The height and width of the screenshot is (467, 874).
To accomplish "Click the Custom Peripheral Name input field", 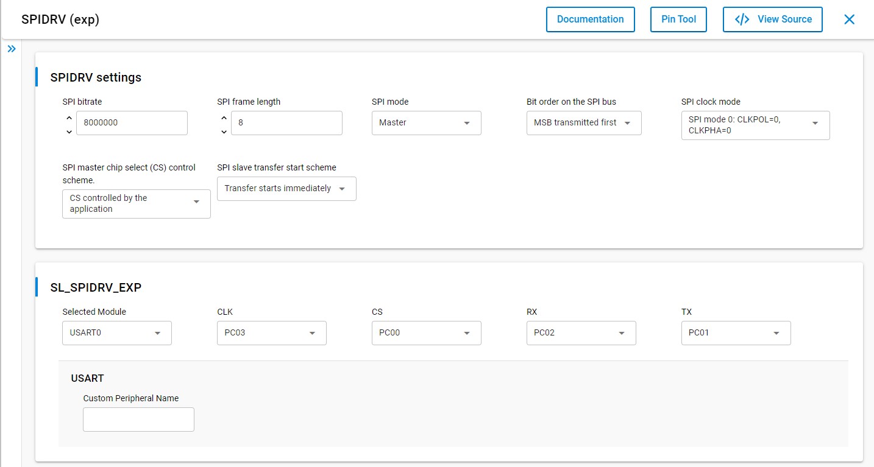I will tap(138, 419).
